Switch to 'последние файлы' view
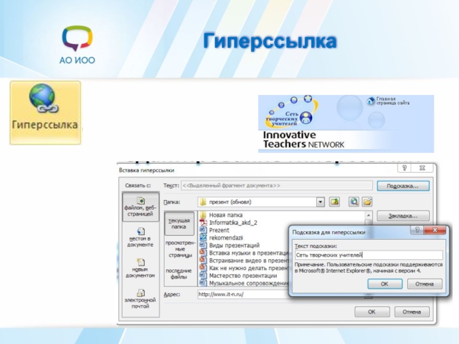This screenshot has width=459, height=344. (180, 273)
